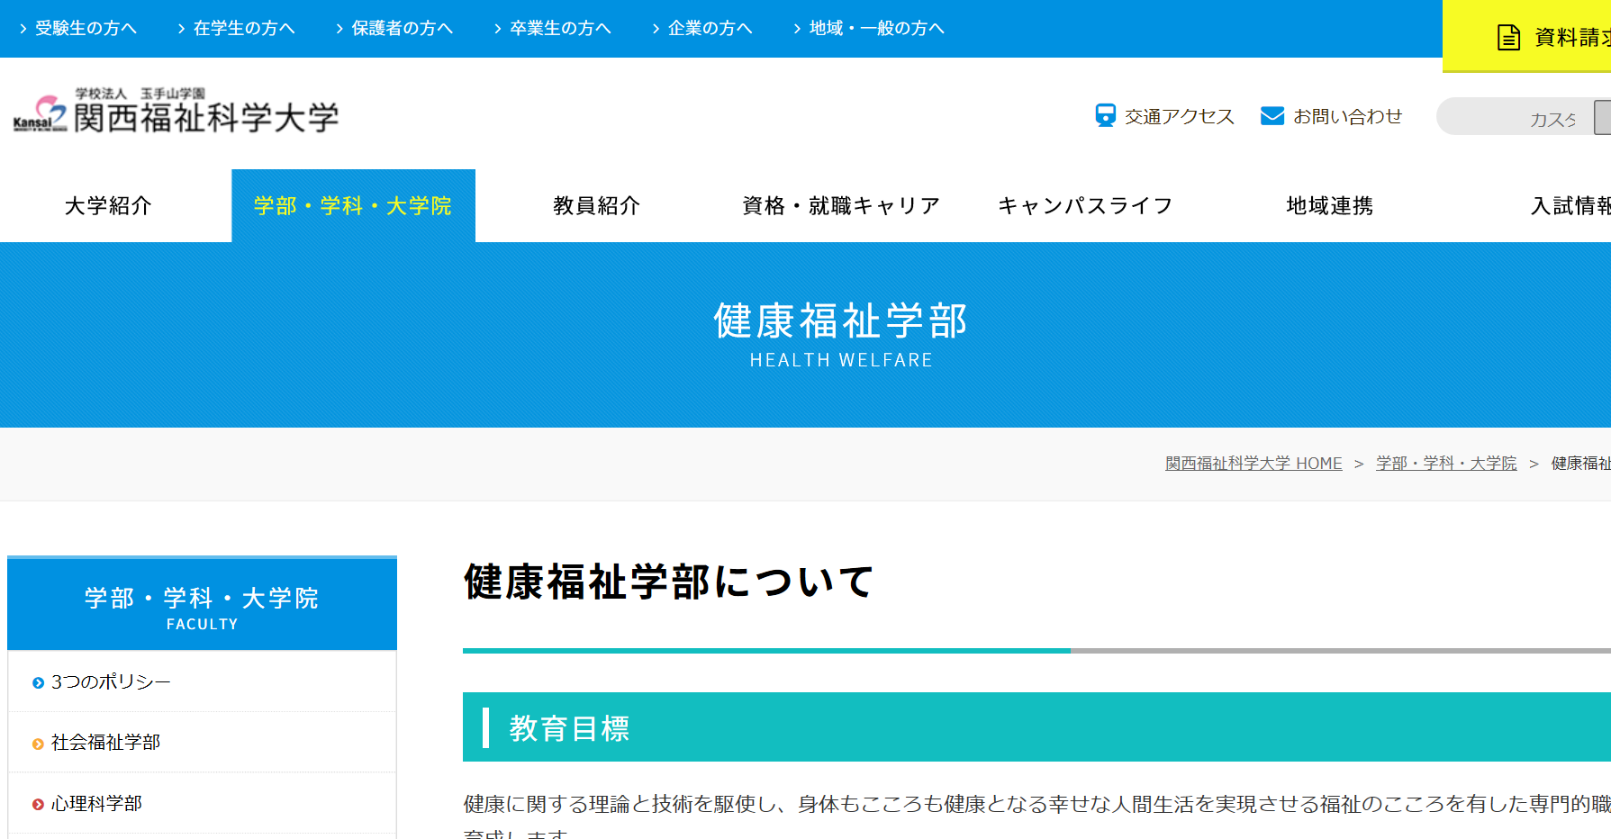1611x839 pixels.
Task: Click the train icon beside 交通アクセス
Action: coord(1105,116)
